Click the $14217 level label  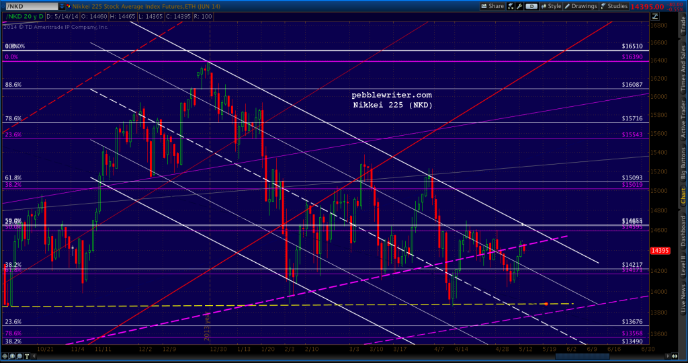tap(632, 265)
